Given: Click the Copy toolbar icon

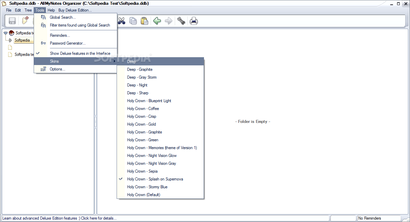Looking at the screenshot, I should tap(133, 21).
